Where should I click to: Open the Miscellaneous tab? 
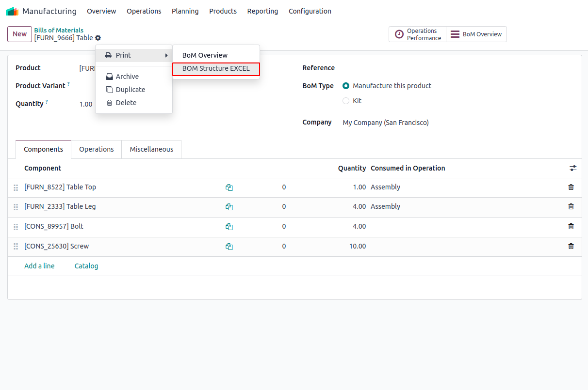[x=151, y=149]
